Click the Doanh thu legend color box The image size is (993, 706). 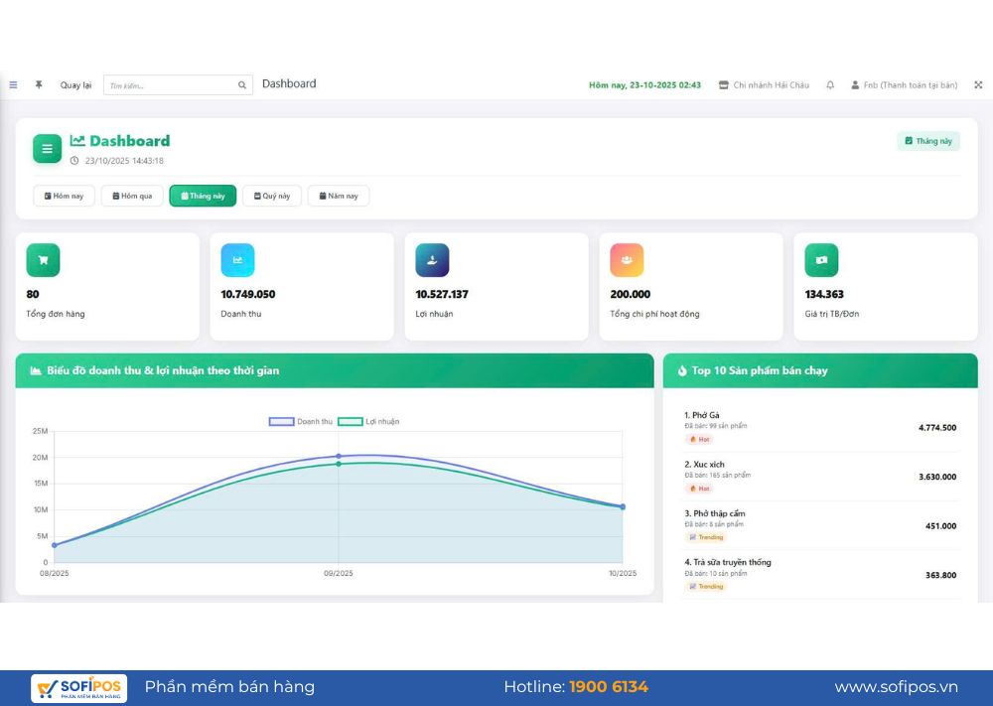[x=282, y=421]
